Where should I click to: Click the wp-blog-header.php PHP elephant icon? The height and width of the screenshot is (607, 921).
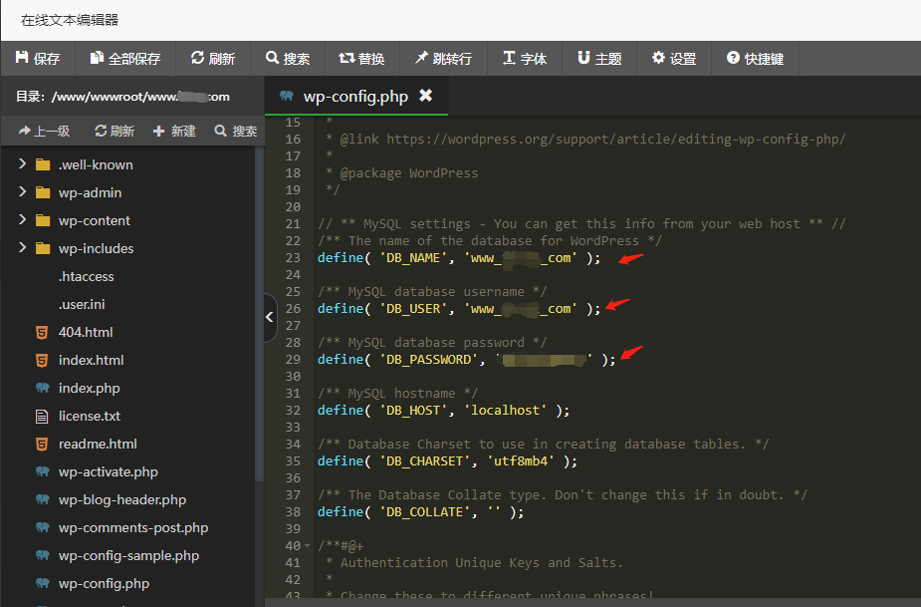[x=42, y=499]
